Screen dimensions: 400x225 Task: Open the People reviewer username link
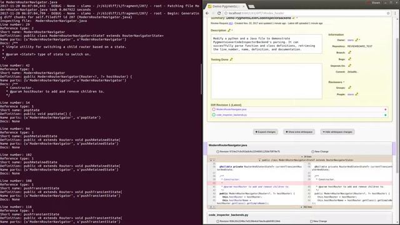coord(351,94)
